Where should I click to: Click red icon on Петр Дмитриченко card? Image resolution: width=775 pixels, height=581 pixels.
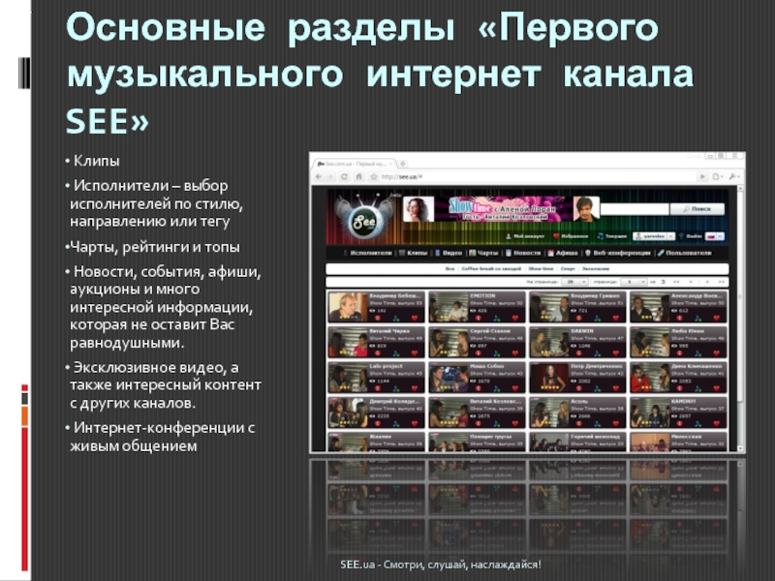click(x=579, y=389)
